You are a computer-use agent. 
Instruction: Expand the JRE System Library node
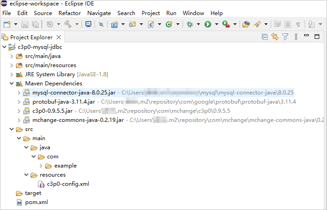(x=11, y=74)
